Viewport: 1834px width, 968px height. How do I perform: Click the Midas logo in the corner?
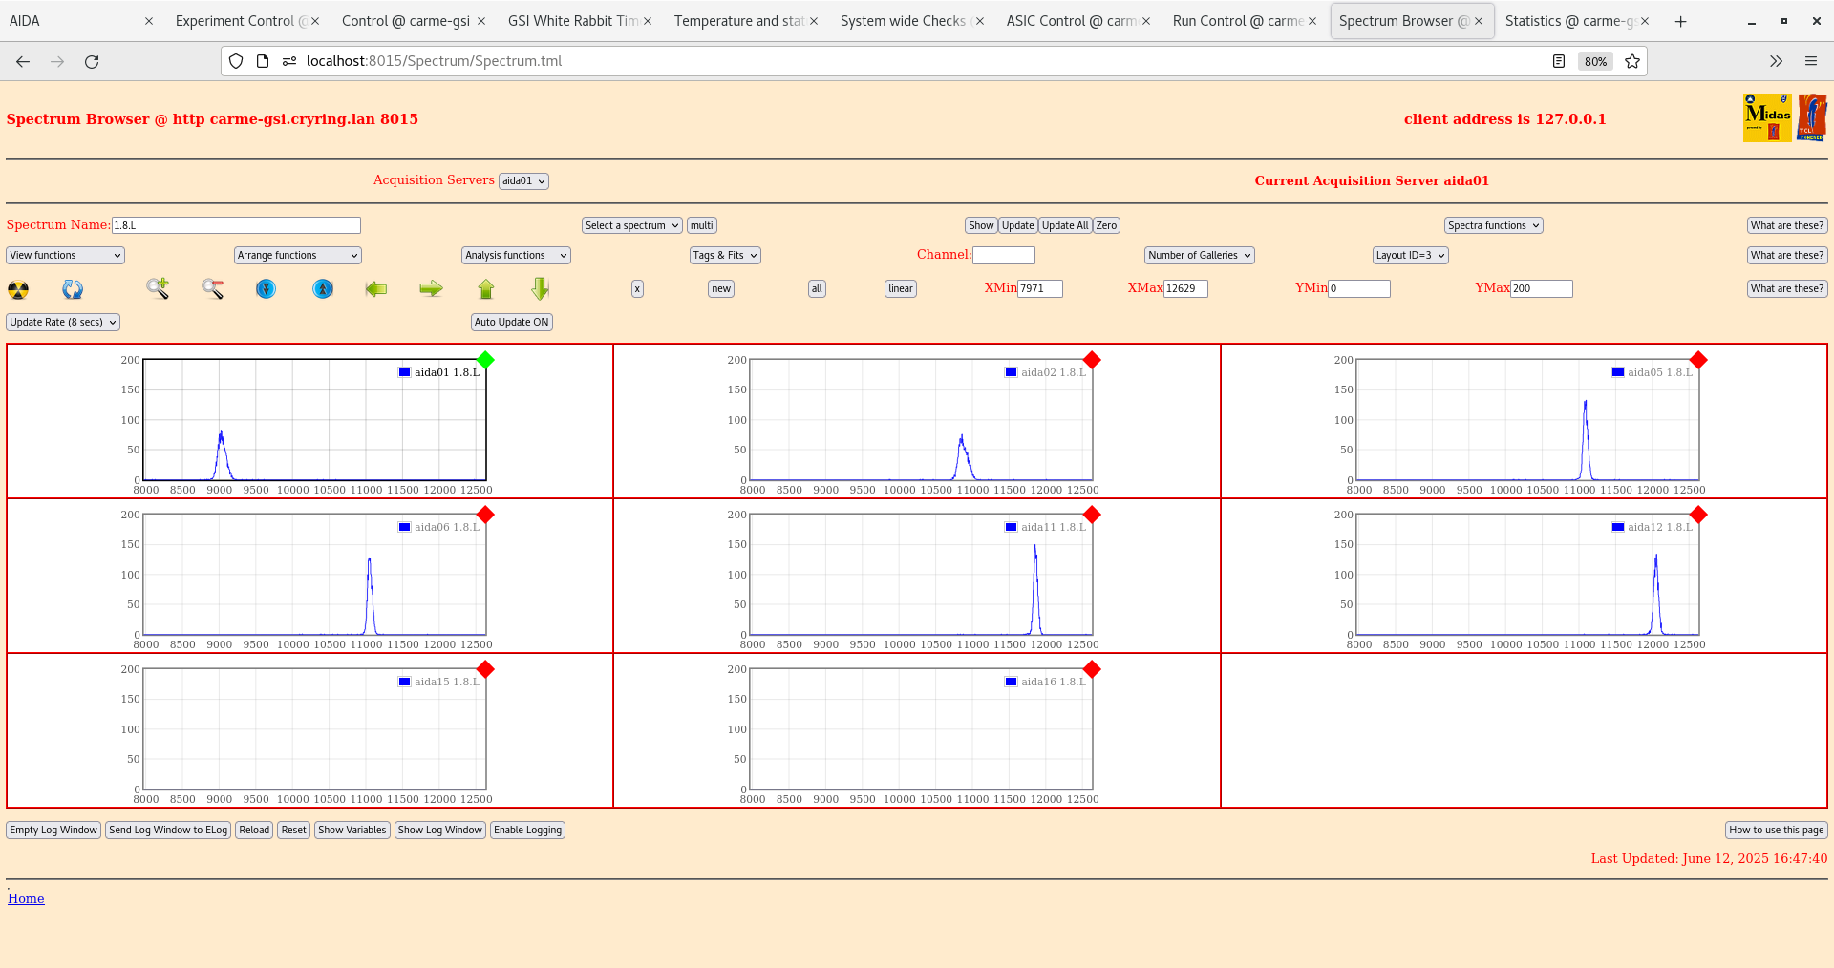point(1767,116)
